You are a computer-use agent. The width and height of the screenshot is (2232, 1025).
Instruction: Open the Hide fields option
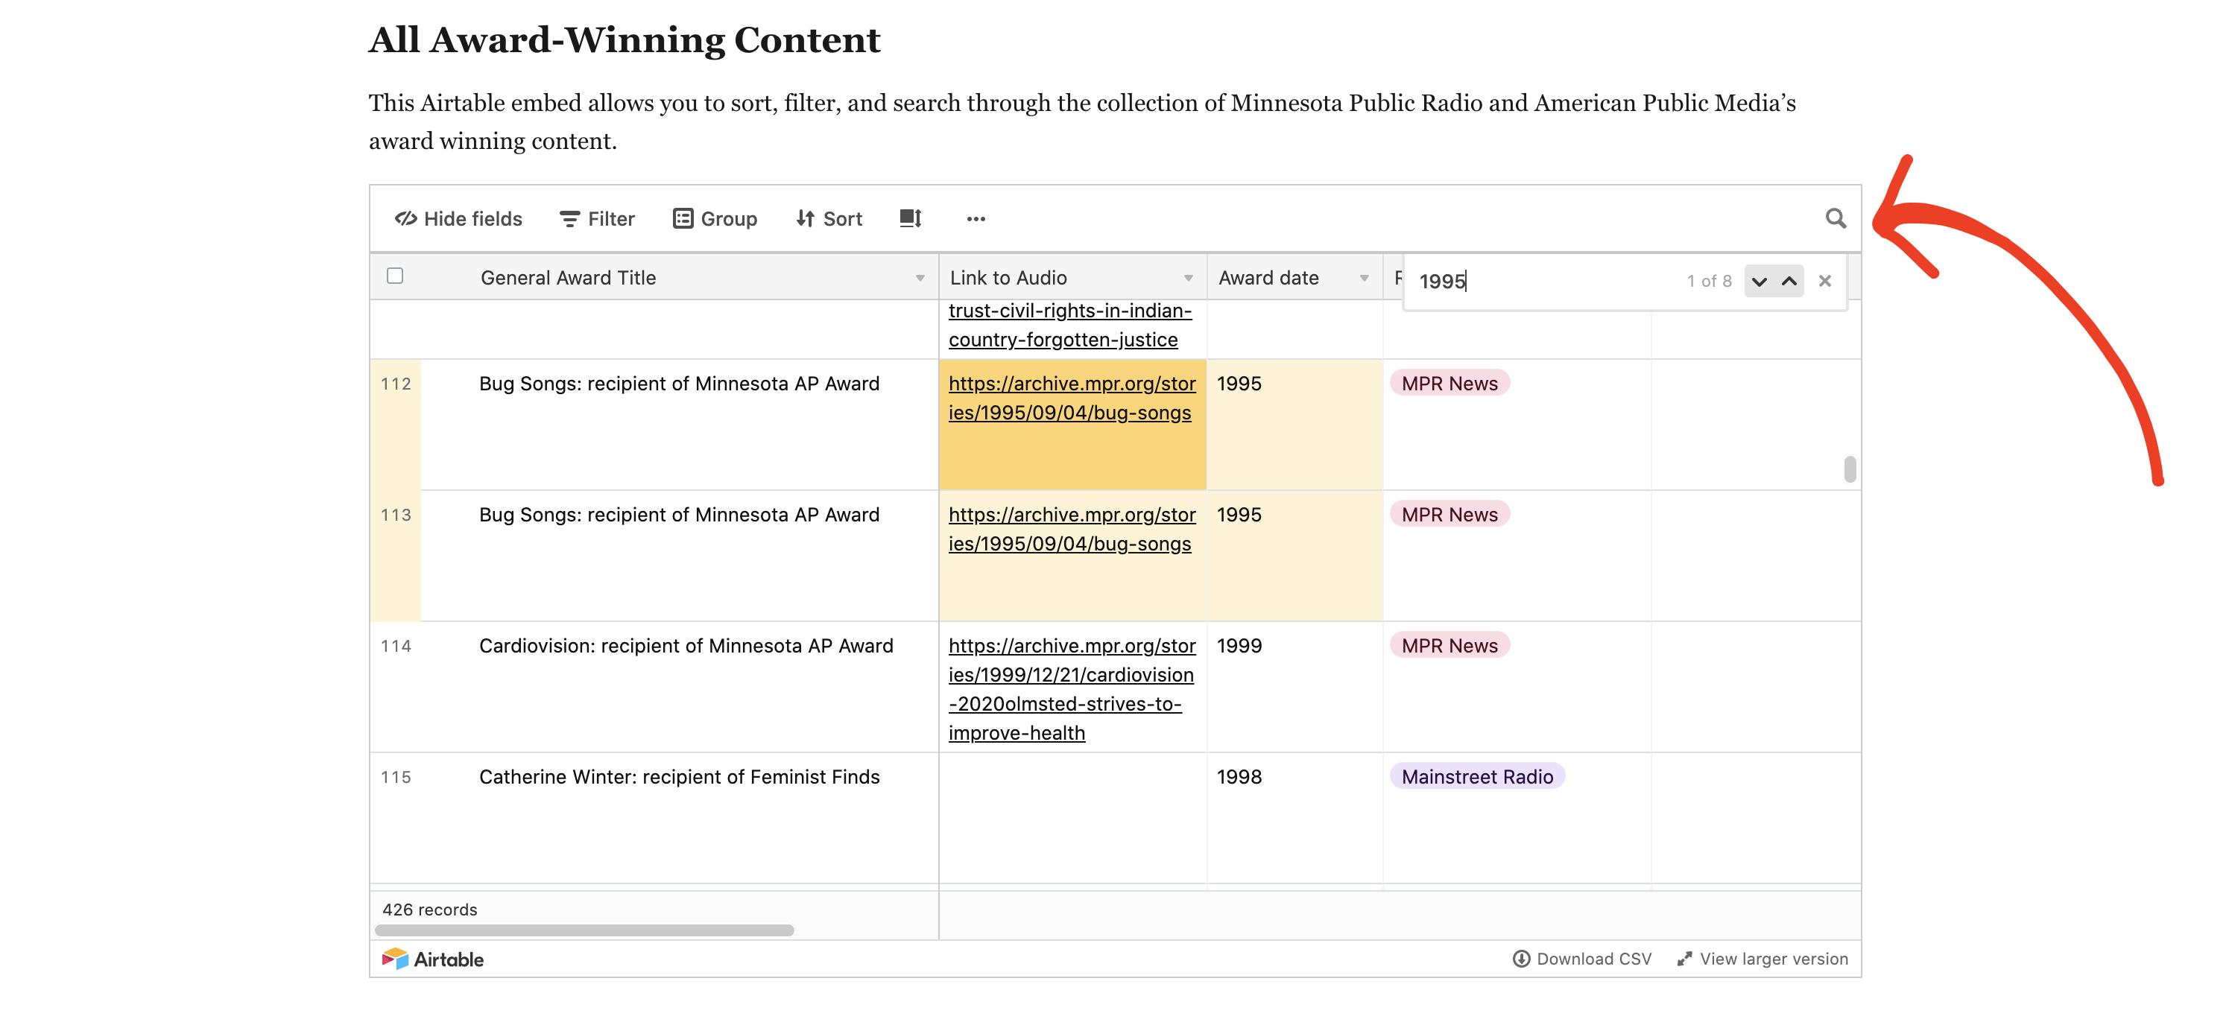click(458, 218)
